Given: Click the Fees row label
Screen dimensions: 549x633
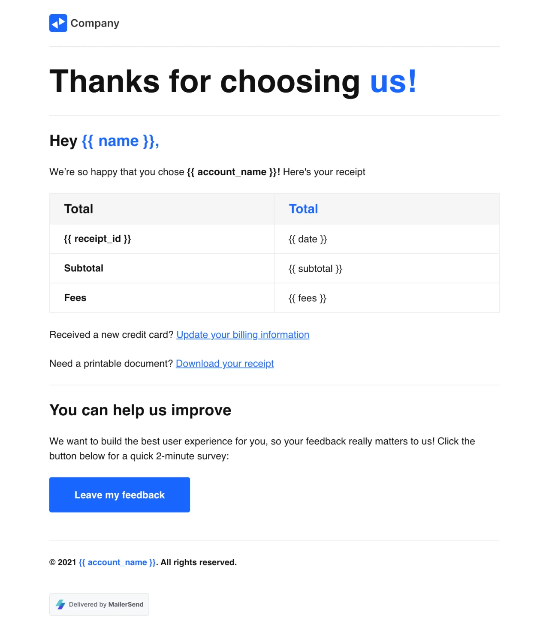Looking at the screenshot, I should [x=75, y=298].
